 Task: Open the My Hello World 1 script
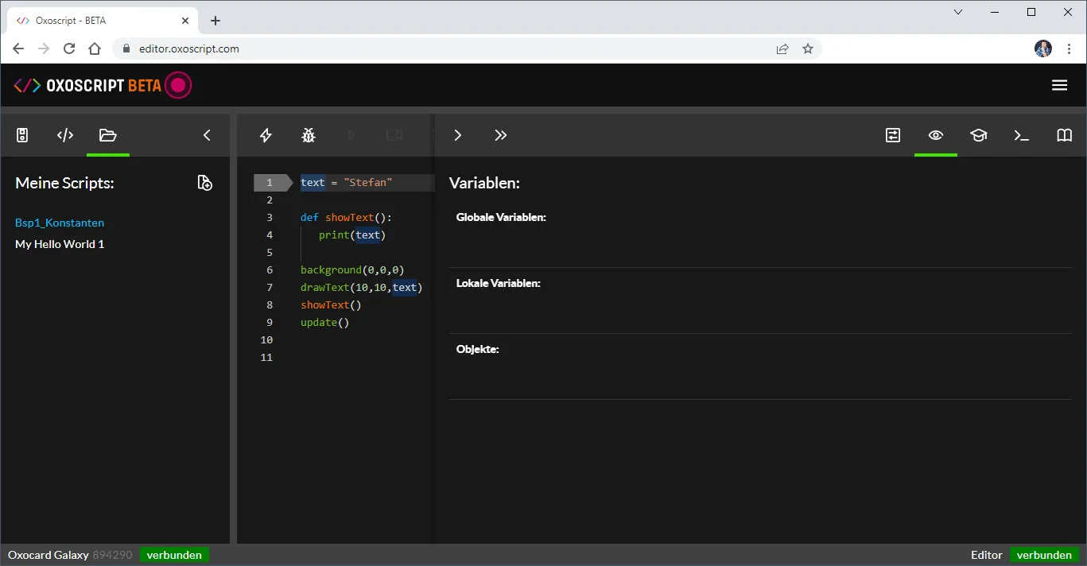pyautogui.click(x=60, y=244)
